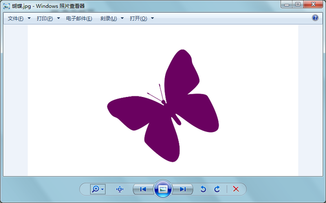Open the zoom level dropdown arrow
Viewport: 326px width, 203px height.
[102, 189]
